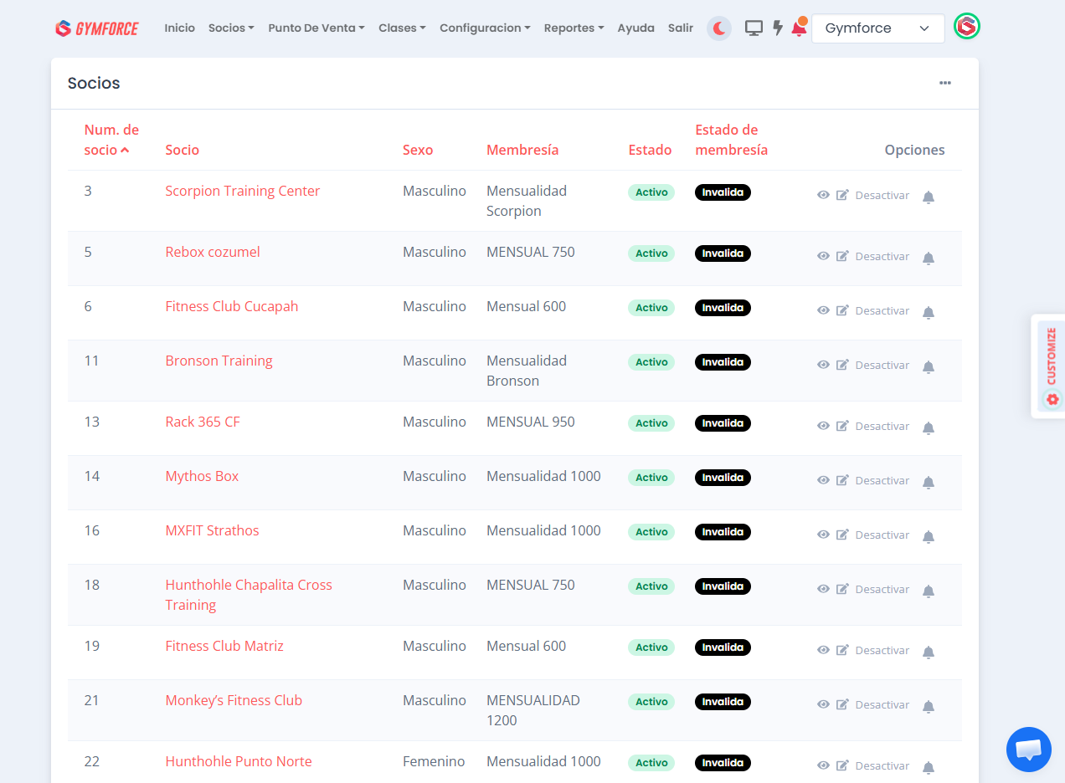Toggle dark mode moon icon
Viewport: 1065px width, 783px height.
pos(718,28)
